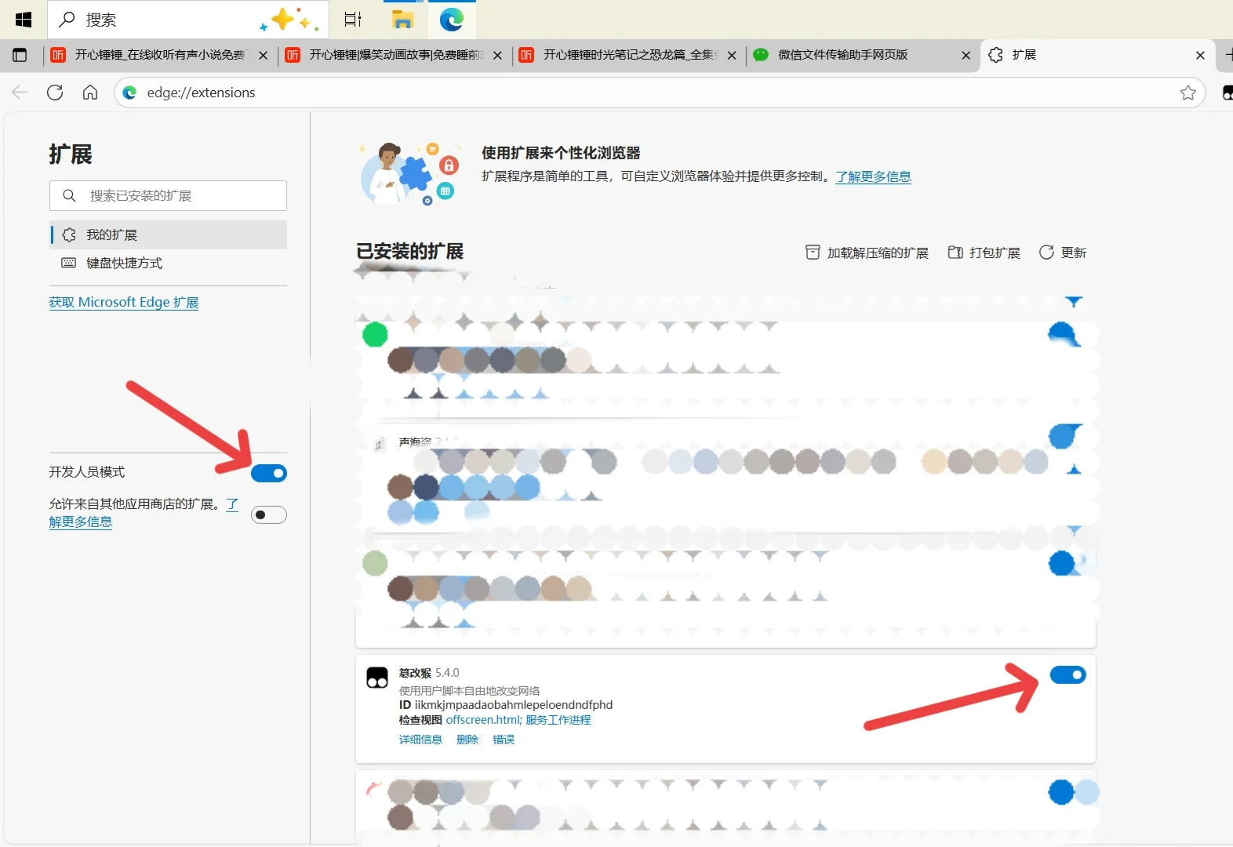Refresh the extensions page
Viewport: 1233px width, 847px height.
55,93
